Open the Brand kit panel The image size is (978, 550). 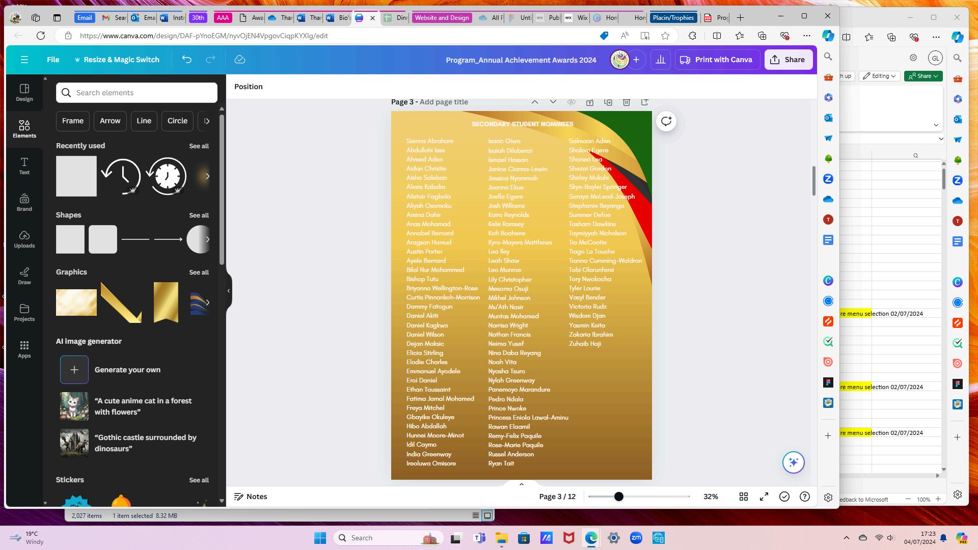(x=24, y=202)
